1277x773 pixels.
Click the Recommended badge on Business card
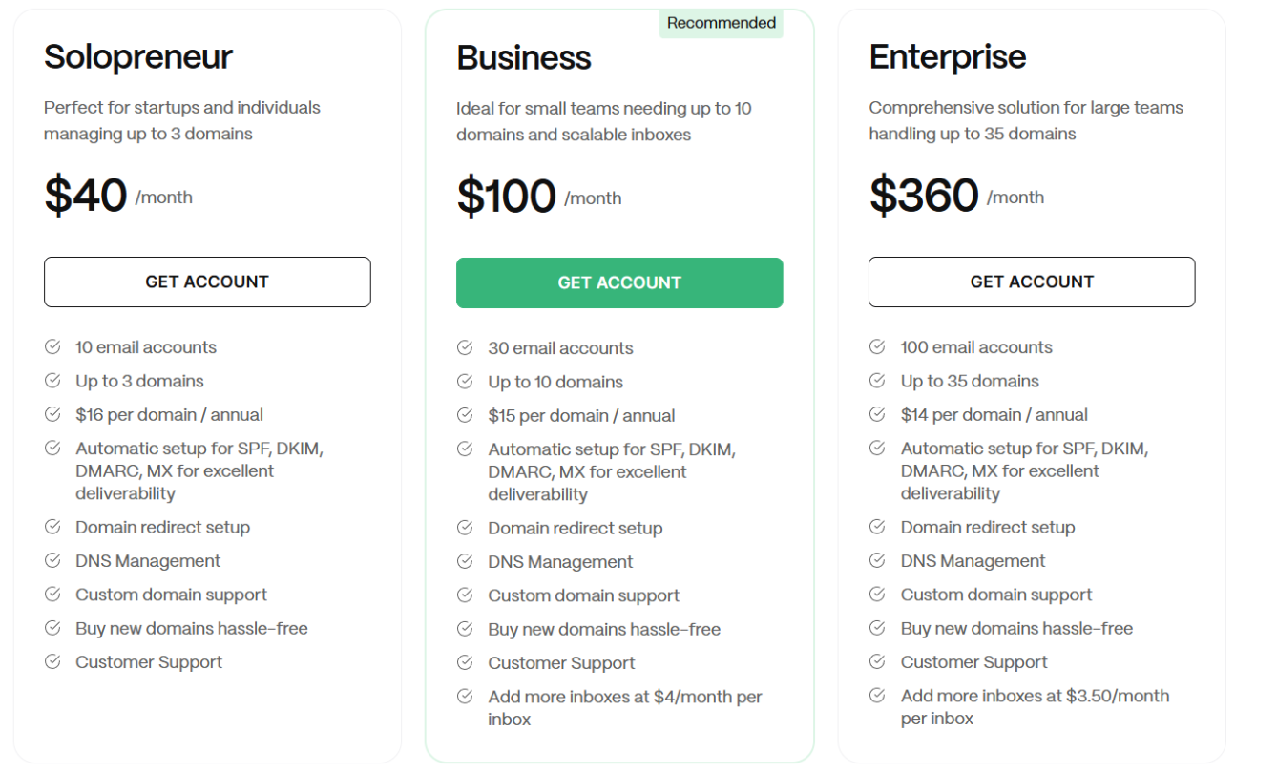click(x=721, y=23)
